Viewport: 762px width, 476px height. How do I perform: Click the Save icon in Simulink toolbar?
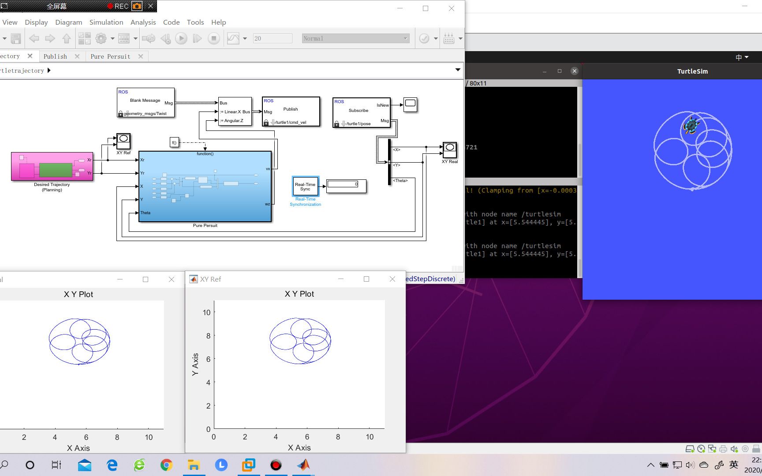(16, 39)
